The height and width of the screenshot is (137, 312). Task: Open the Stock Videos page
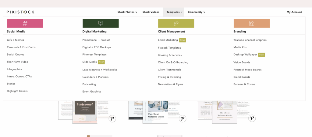click(151, 12)
